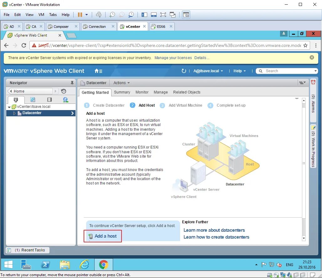Image resolution: width=322 pixels, height=278 pixels.
Task: Click the revert to snapshot icon
Action: 122,15
